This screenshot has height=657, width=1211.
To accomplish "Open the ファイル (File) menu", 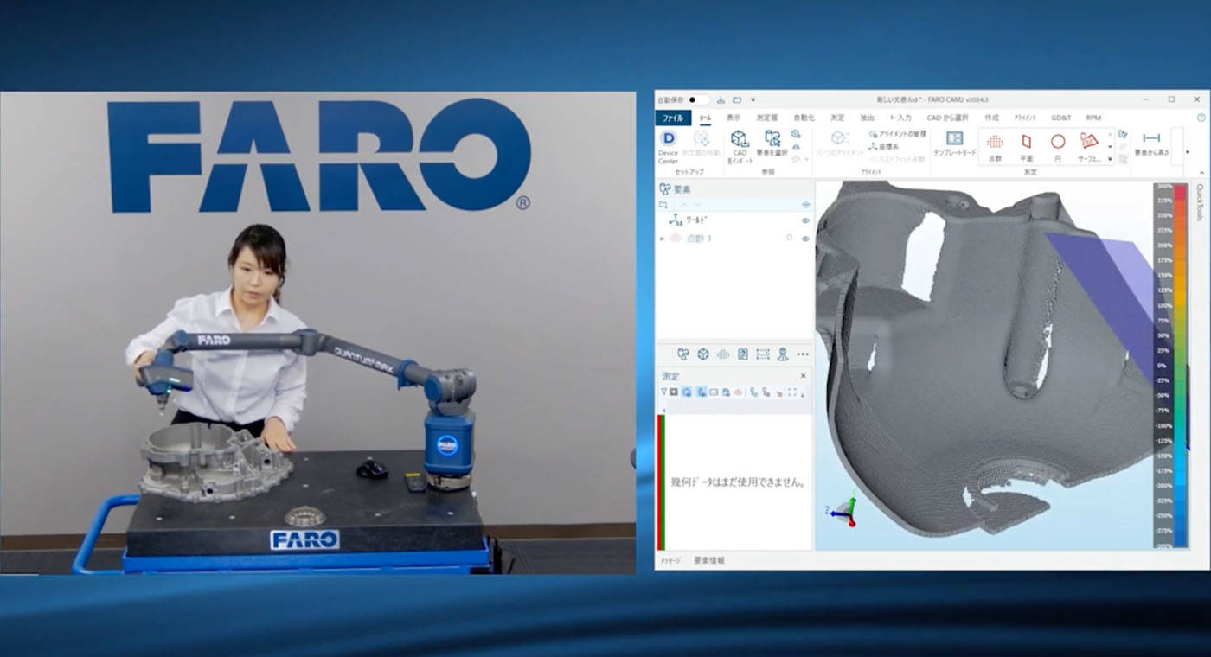I will click(673, 118).
